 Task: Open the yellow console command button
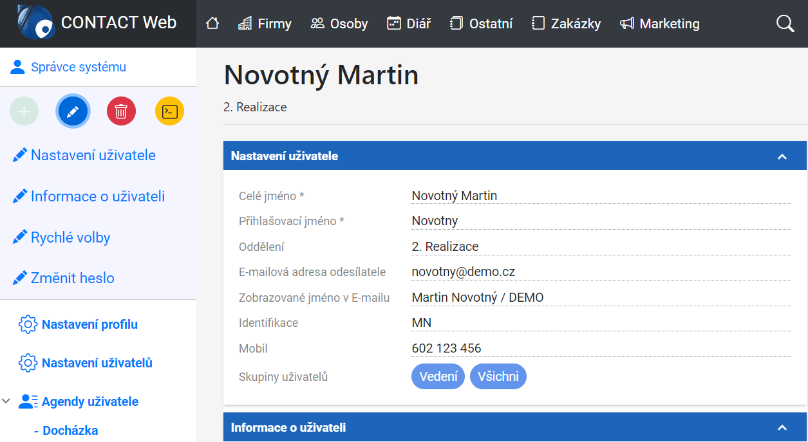click(169, 112)
